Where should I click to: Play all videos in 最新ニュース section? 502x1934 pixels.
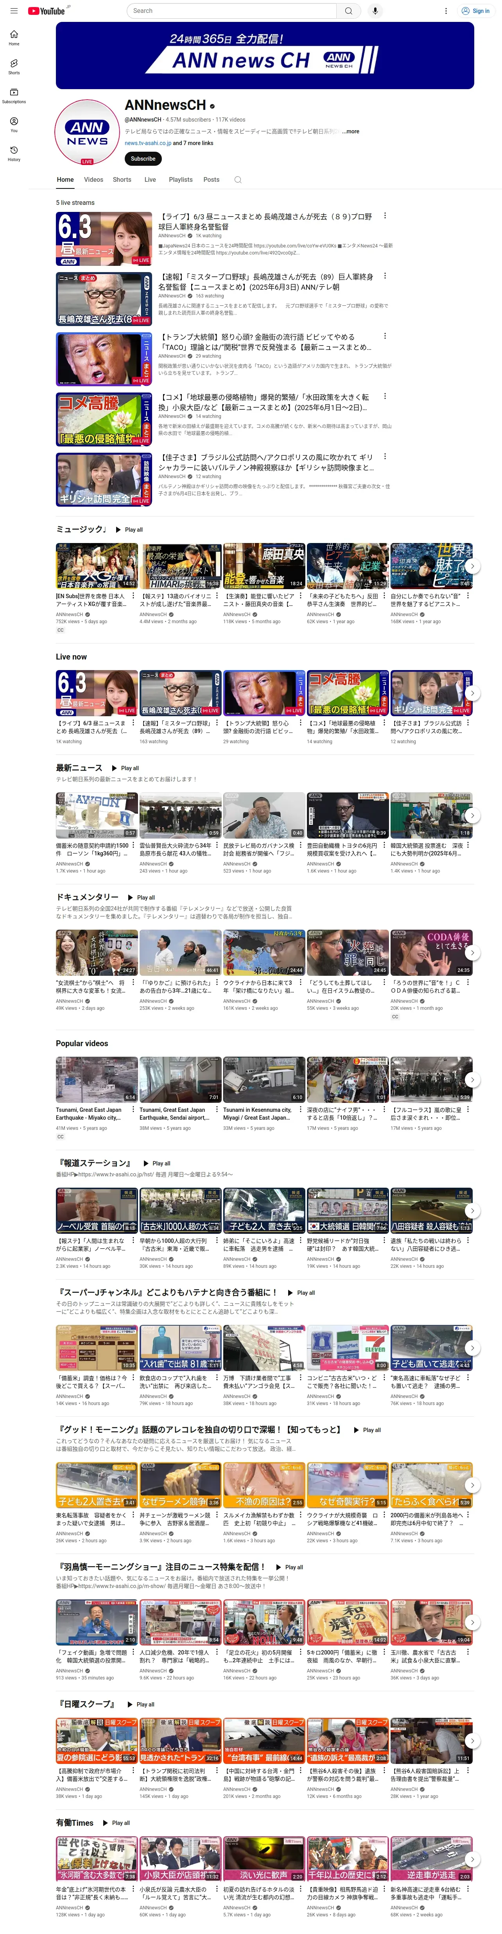(125, 768)
